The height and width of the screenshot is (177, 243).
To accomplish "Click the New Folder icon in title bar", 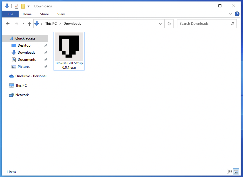I will (23, 6).
